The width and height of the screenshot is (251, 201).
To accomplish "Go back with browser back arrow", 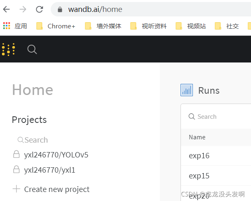I will tap(7, 9).
